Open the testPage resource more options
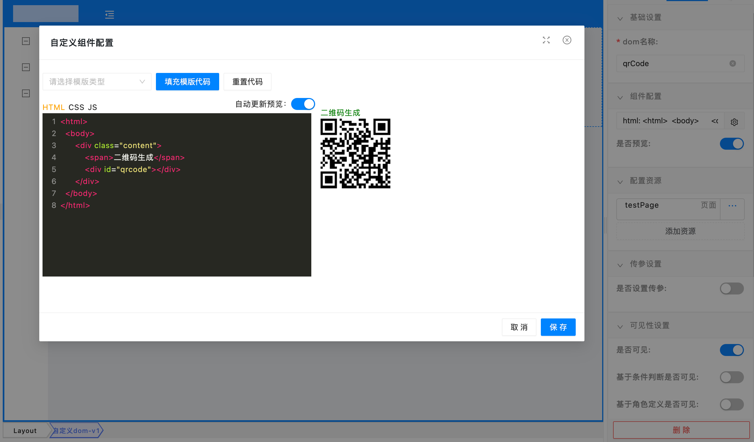This screenshot has width=754, height=442. click(x=732, y=205)
